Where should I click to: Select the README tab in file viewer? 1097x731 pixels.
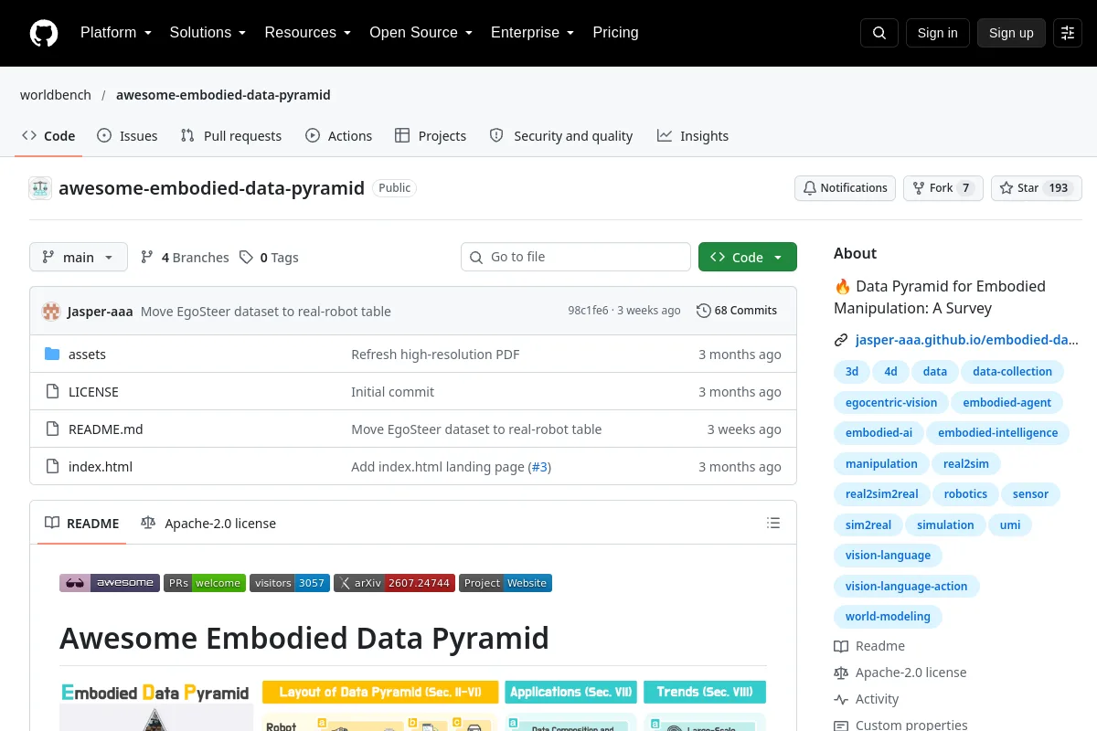(82, 524)
